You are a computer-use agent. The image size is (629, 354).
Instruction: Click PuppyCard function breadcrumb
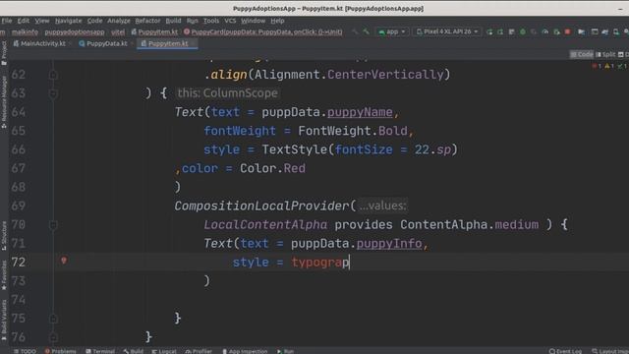(x=263, y=31)
